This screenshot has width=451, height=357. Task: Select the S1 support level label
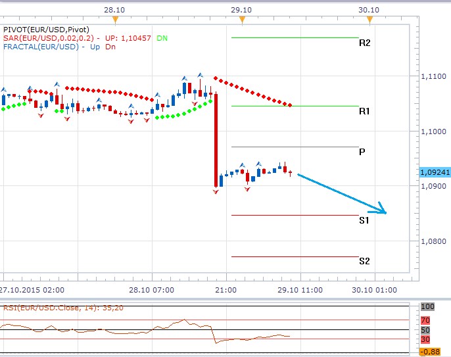tap(364, 220)
